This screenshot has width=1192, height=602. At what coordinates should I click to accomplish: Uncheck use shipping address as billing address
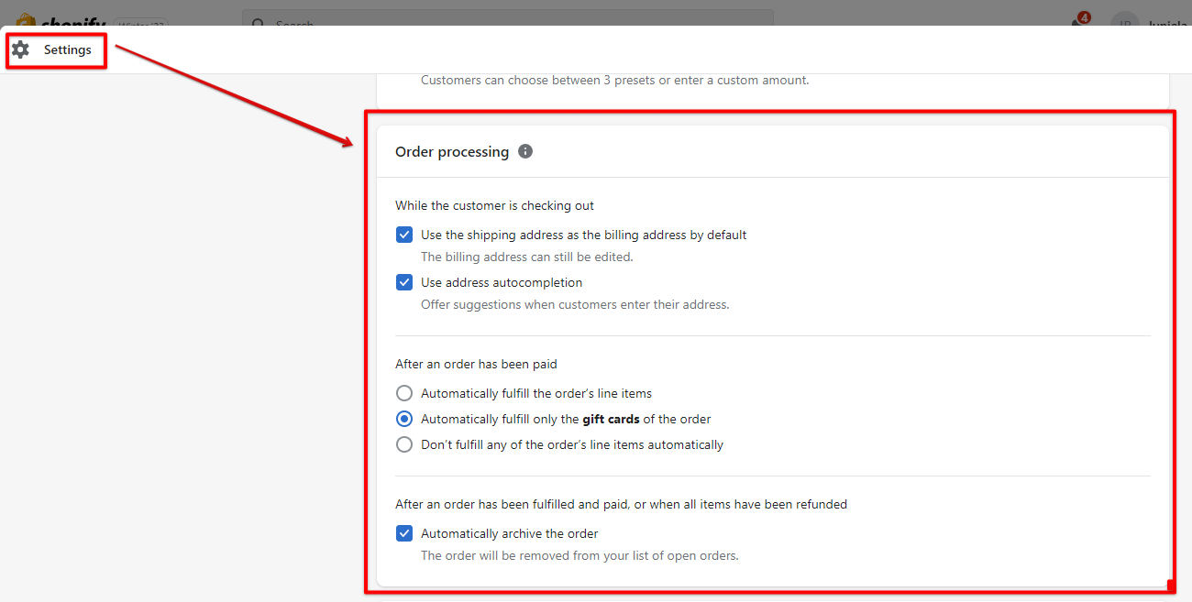point(404,235)
